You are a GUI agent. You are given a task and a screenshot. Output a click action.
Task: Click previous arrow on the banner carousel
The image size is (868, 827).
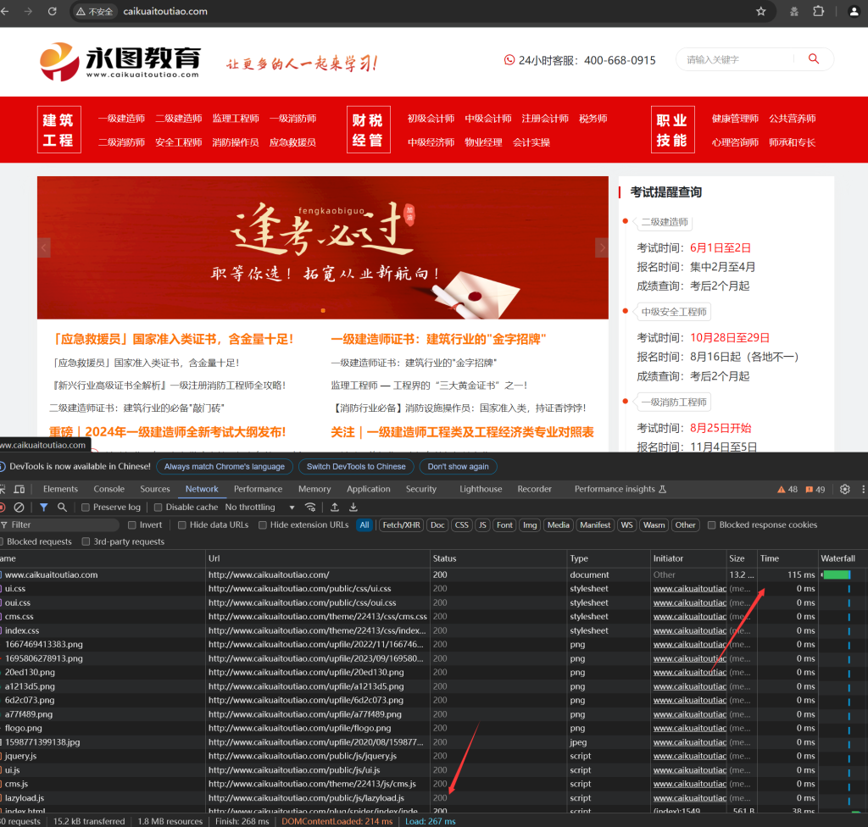point(44,247)
